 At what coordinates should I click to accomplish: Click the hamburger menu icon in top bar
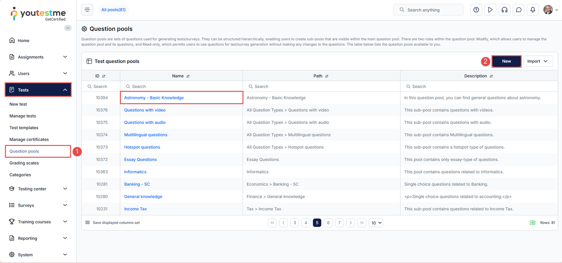point(87,10)
